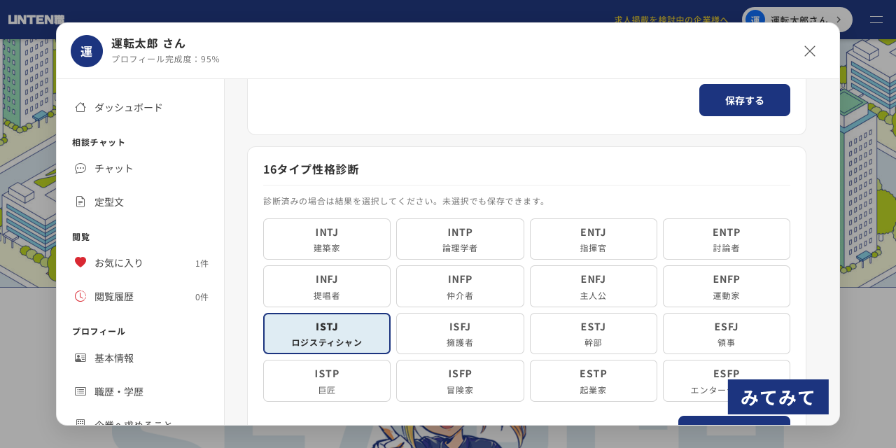896x448 pixels.
Task: Click the red heart favorites icon
Action: click(80, 262)
